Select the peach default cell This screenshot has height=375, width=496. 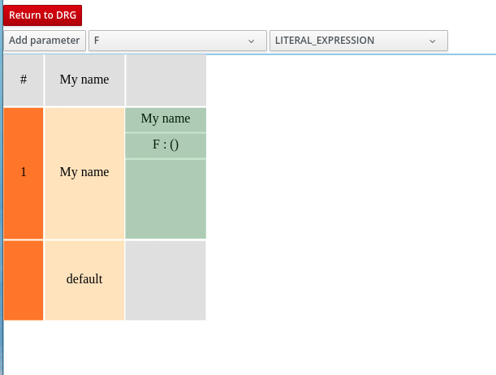pyautogui.click(x=84, y=279)
